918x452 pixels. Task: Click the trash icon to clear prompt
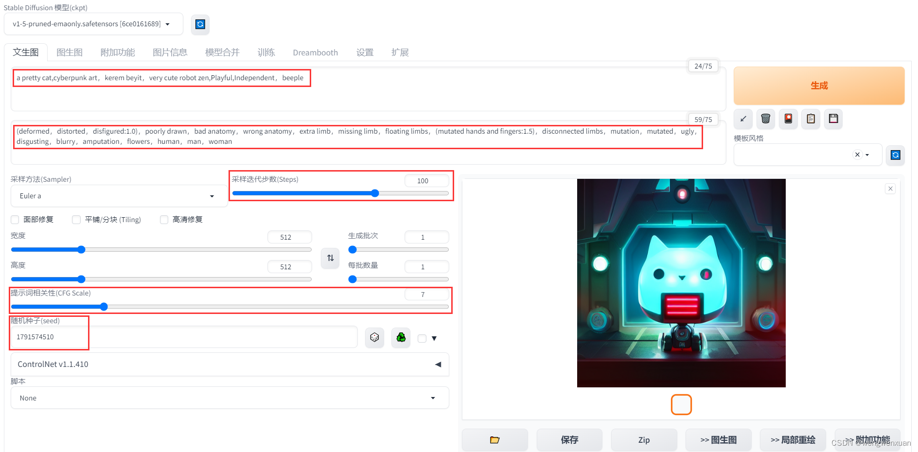[x=765, y=119]
